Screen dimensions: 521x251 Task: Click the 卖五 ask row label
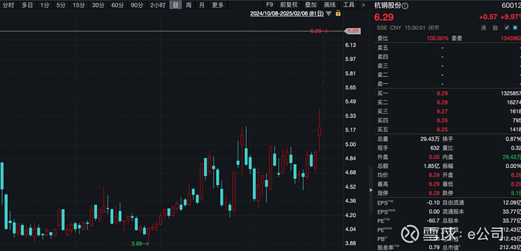tap(383, 48)
